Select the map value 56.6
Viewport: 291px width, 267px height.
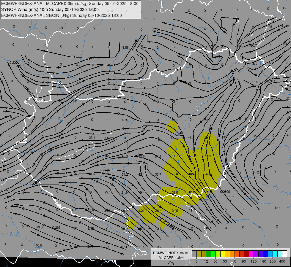click(175, 174)
